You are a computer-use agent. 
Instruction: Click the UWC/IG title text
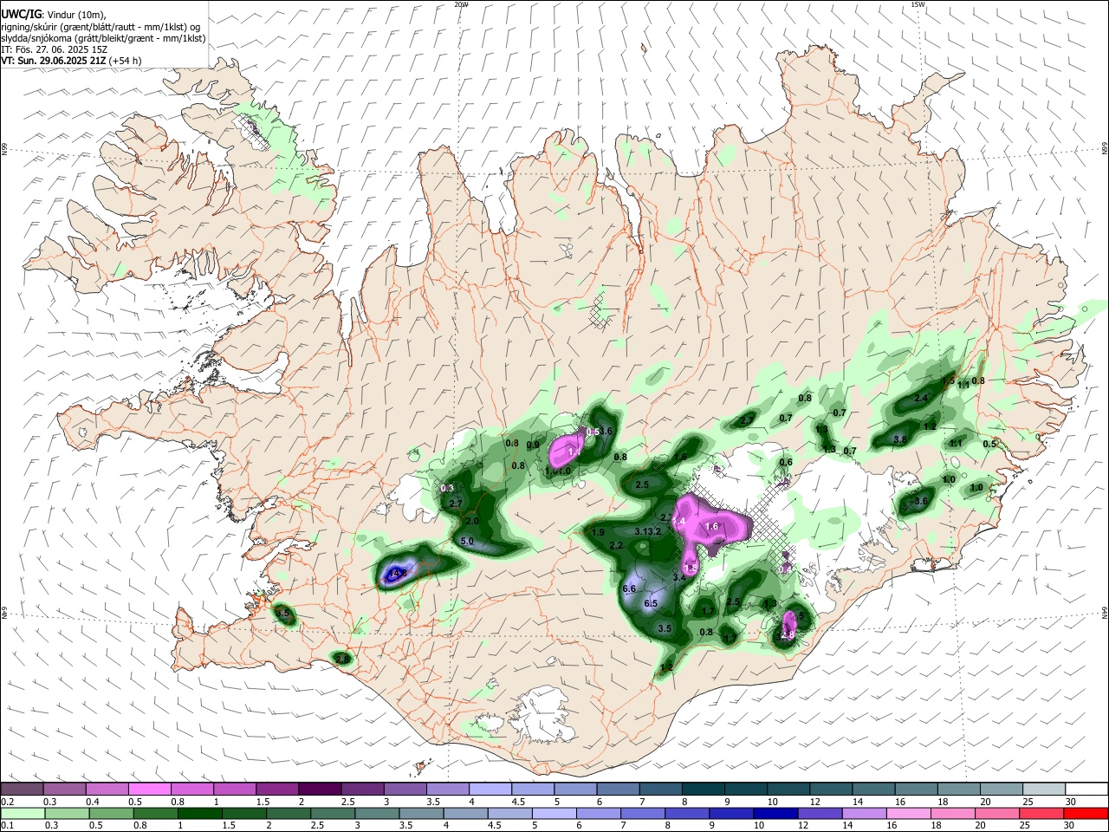(20, 15)
